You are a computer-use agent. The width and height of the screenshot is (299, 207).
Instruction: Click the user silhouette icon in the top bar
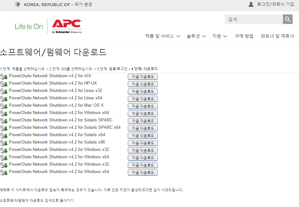[x=251, y=4]
